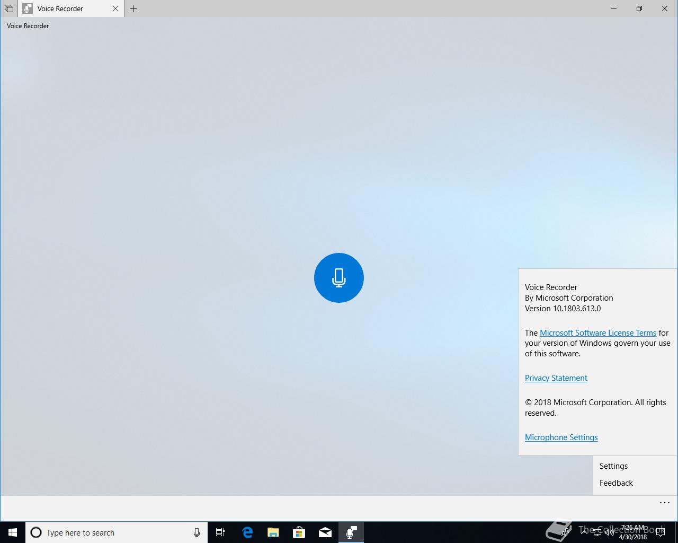Close the Voice Recorder window
678x543 pixels.
point(665,8)
